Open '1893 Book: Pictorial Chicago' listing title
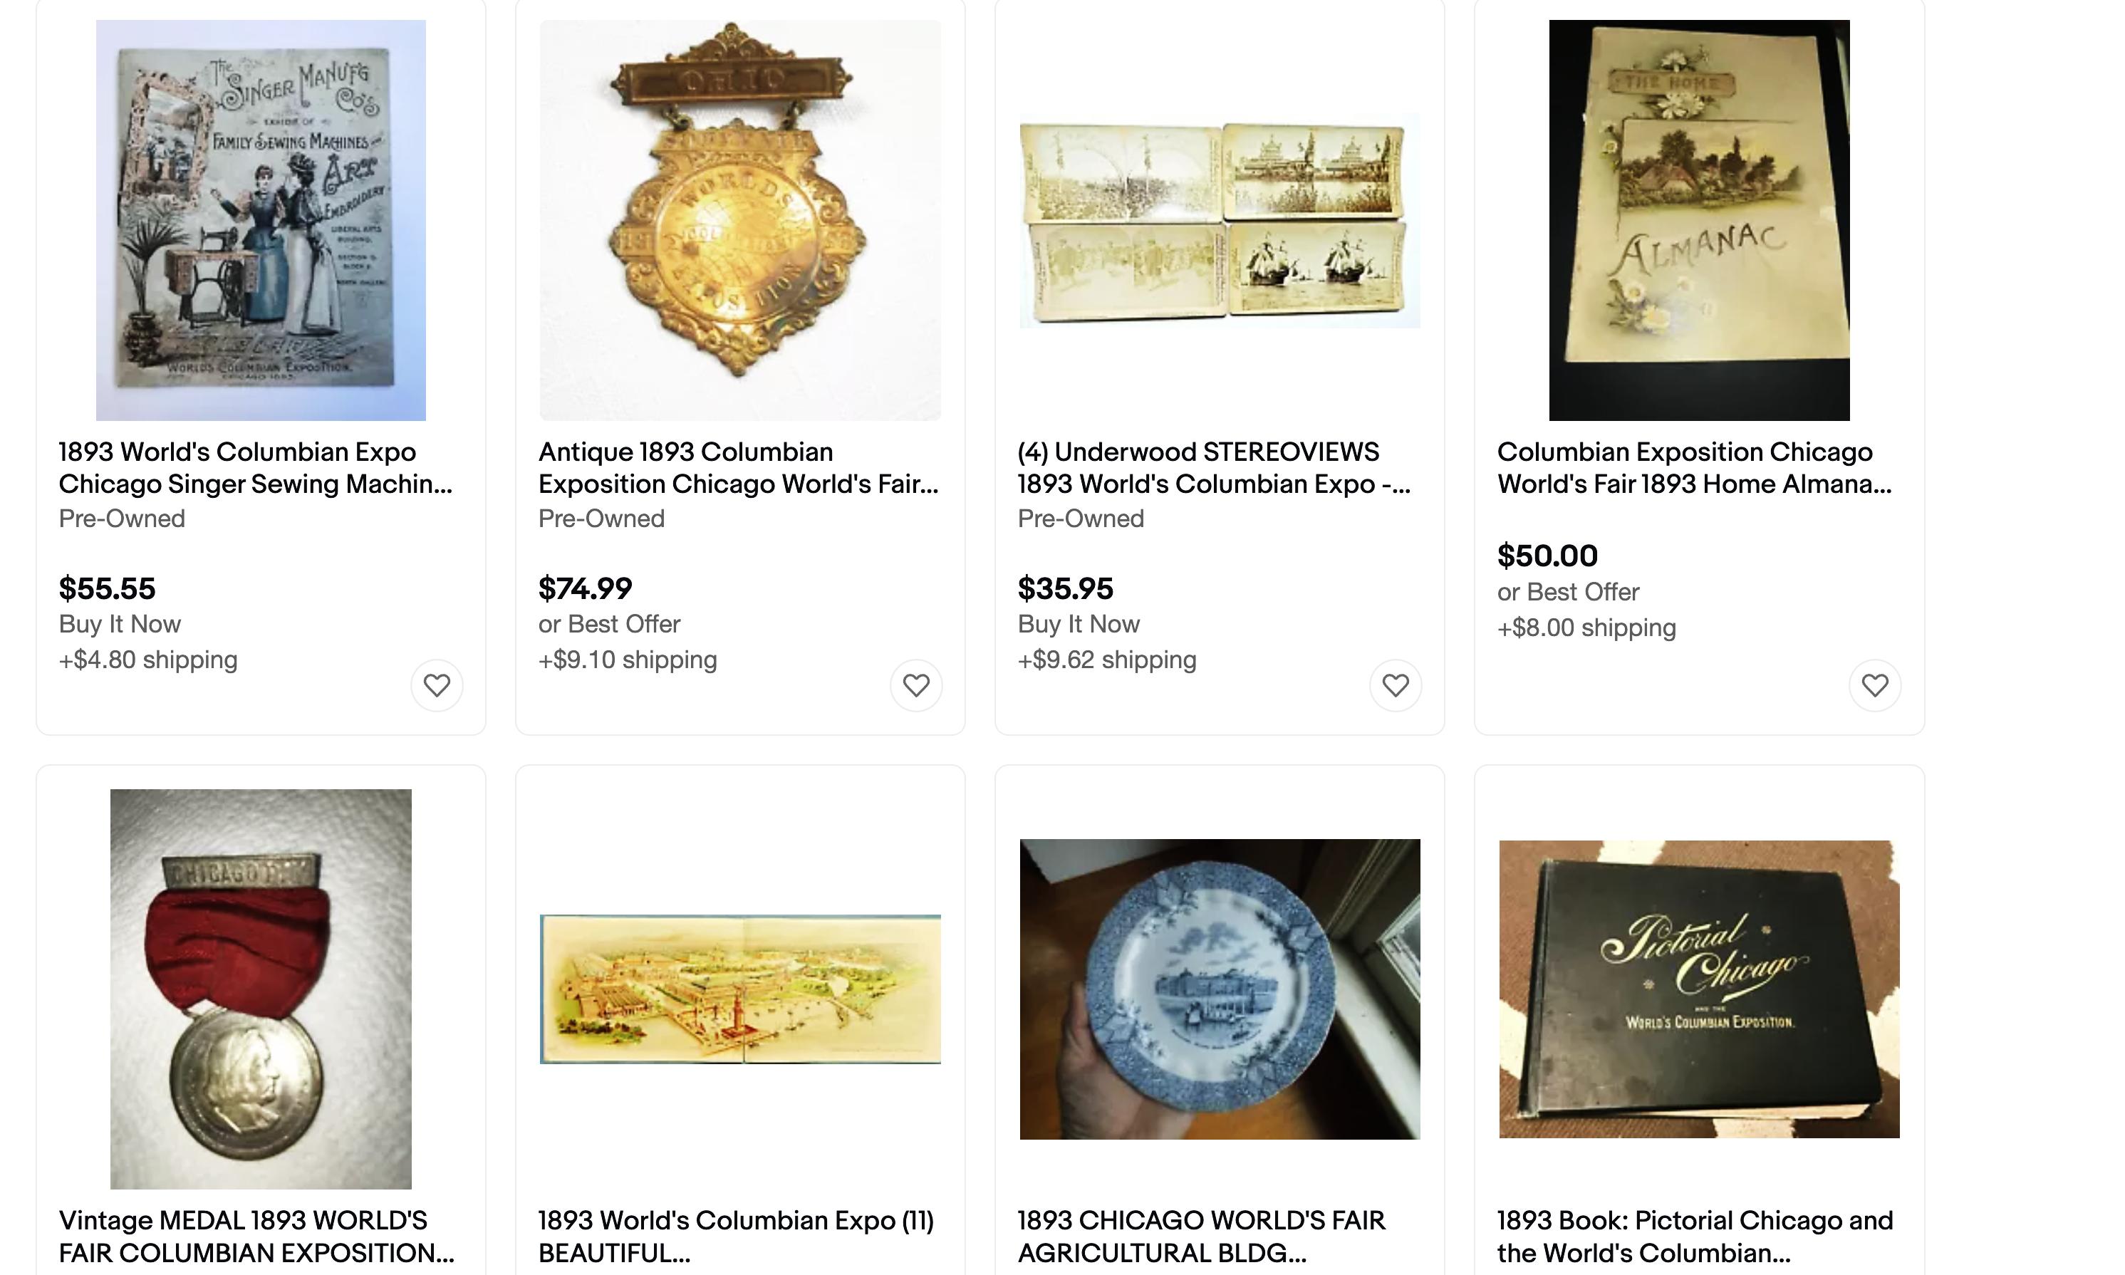Viewport: 2125px width, 1275px height. coord(1695,1237)
